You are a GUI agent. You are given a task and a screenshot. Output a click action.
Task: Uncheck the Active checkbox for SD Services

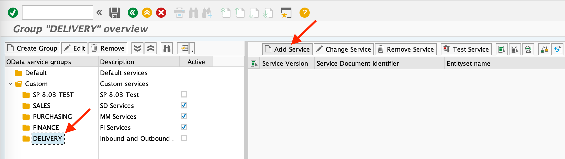pyautogui.click(x=184, y=105)
